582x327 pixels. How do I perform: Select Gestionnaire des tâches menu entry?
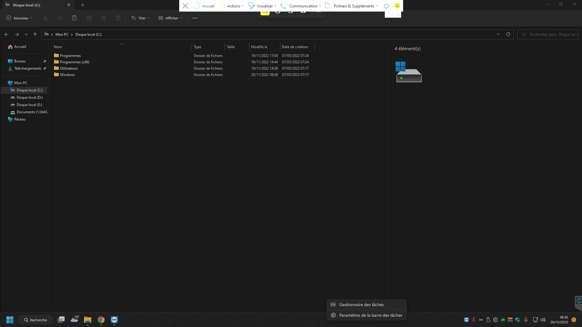pos(361,305)
